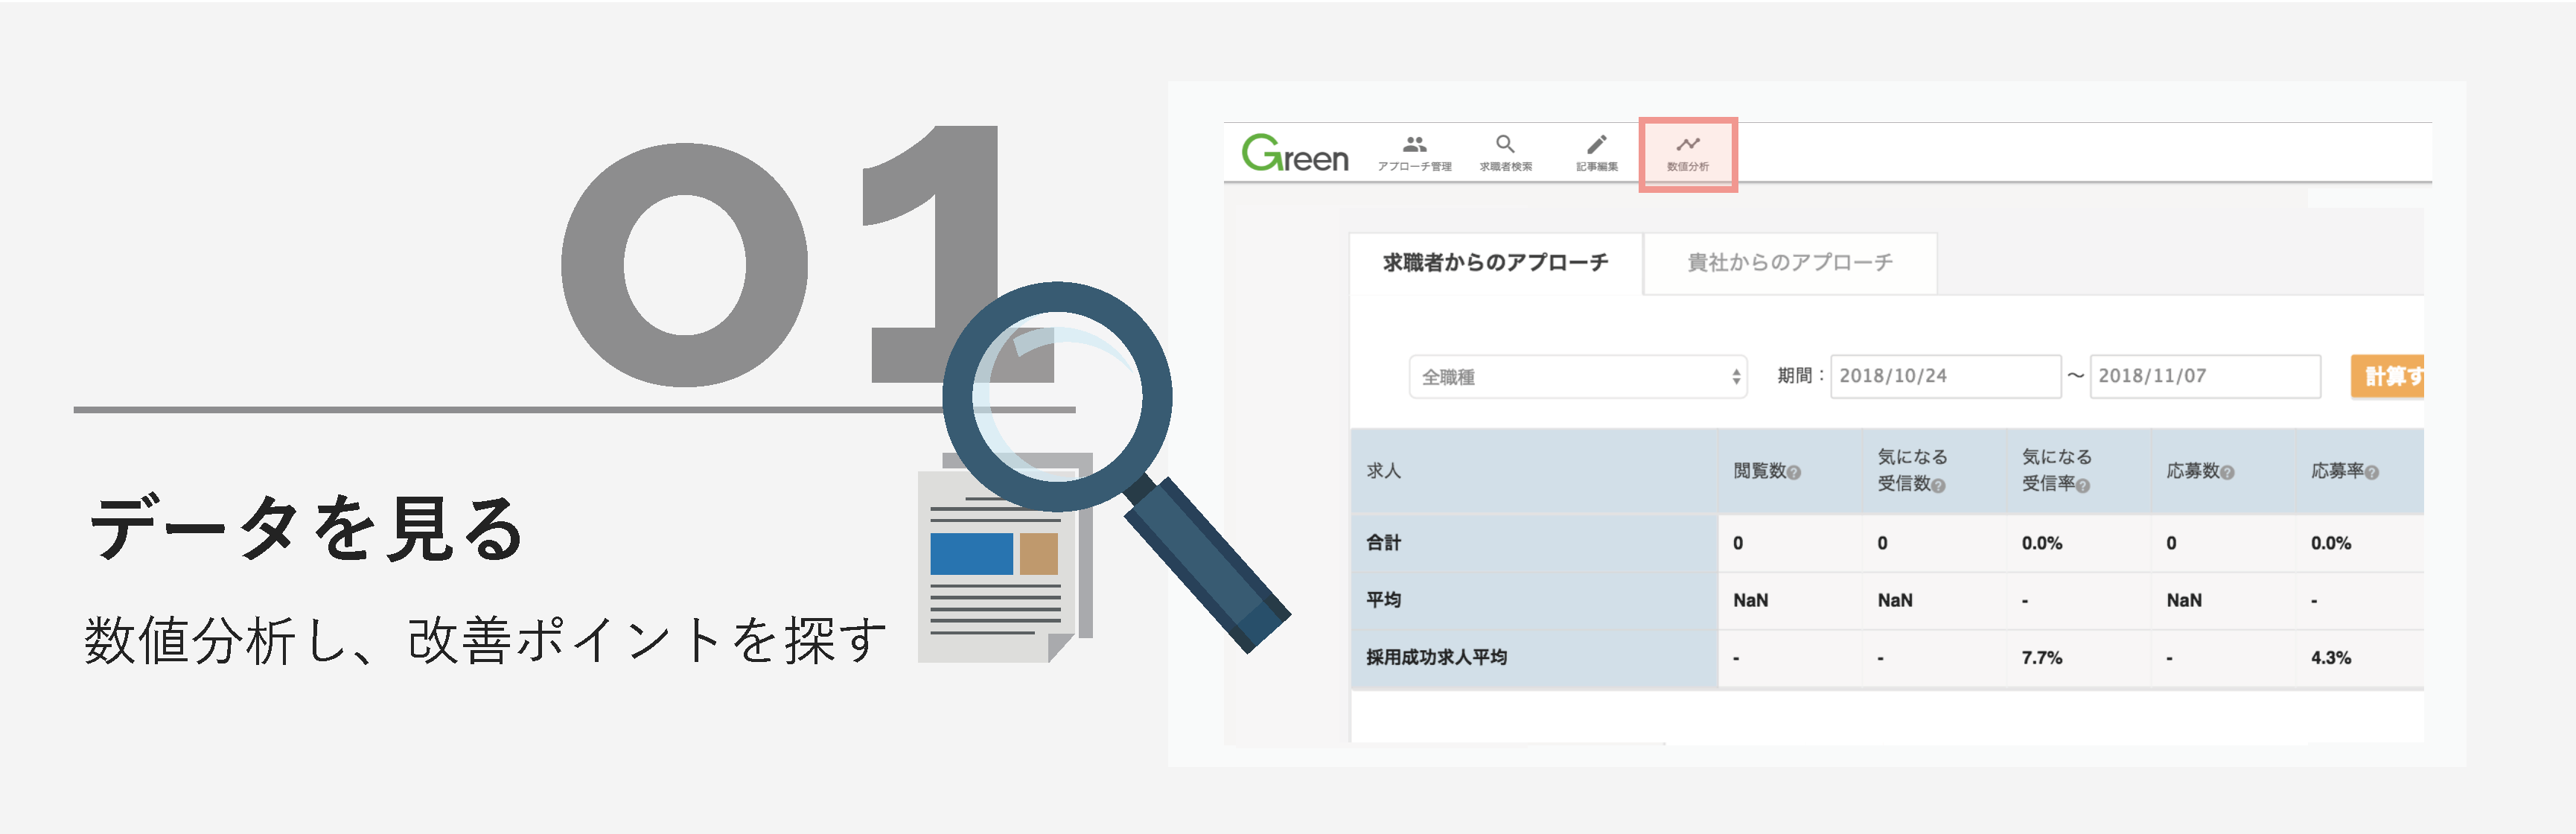
Task: Click help icon next to 閲覧数
Action: (x=1793, y=473)
